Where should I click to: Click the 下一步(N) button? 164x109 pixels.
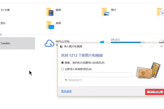pos(155,92)
